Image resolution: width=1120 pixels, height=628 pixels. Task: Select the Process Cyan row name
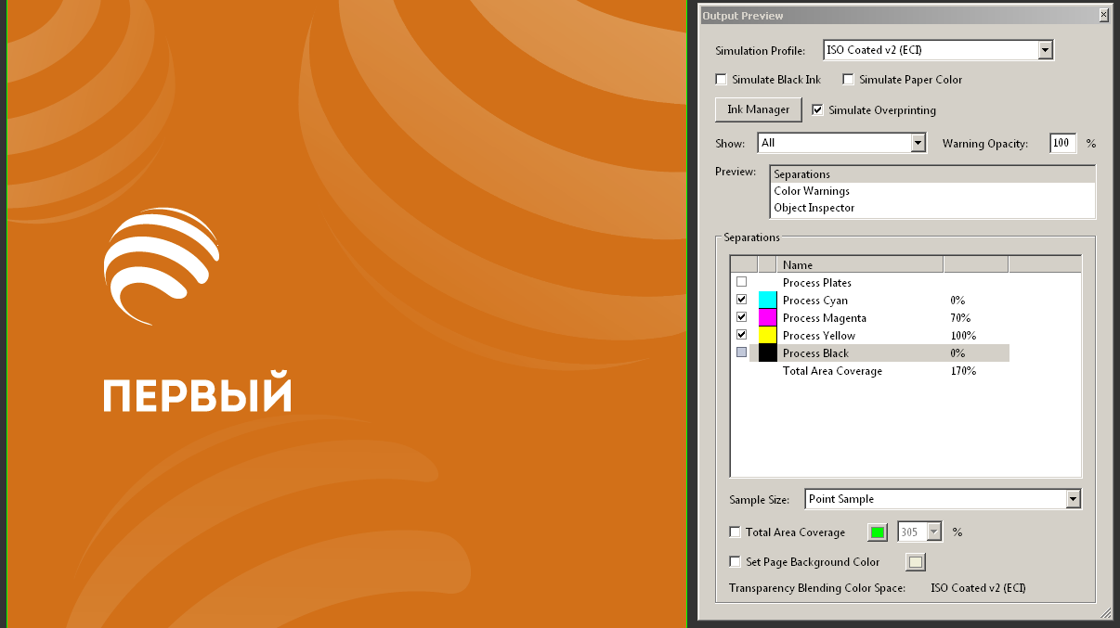click(815, 301)
